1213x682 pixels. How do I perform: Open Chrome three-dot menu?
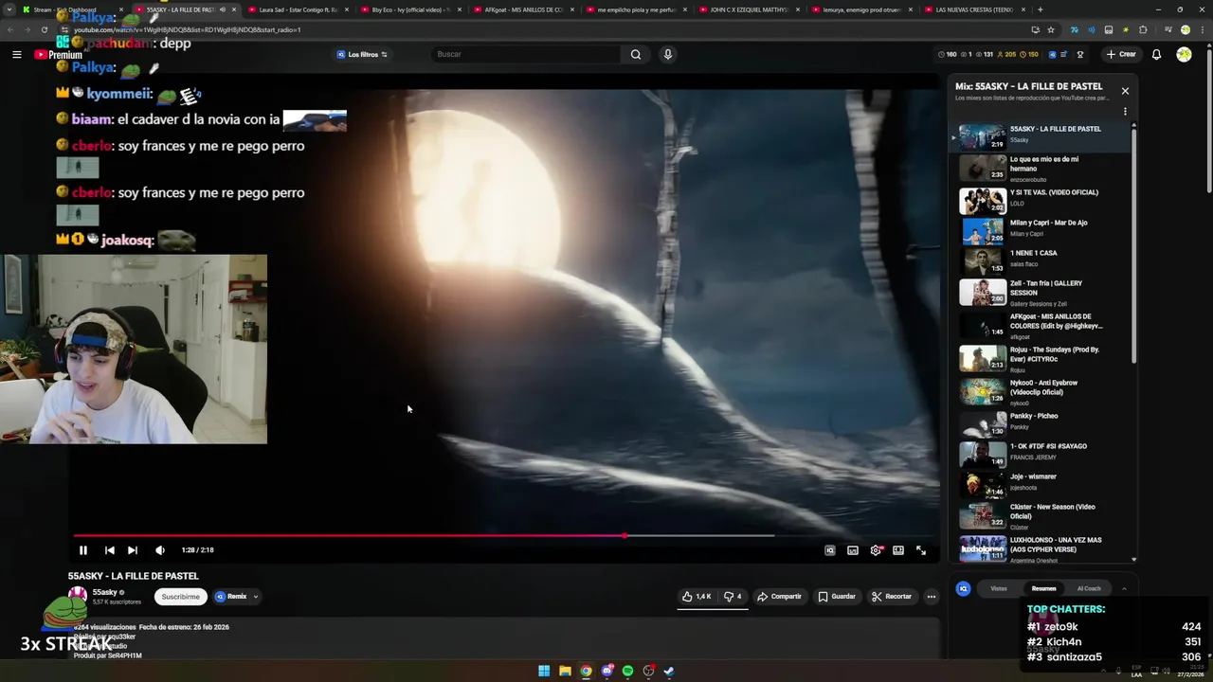1202,29
